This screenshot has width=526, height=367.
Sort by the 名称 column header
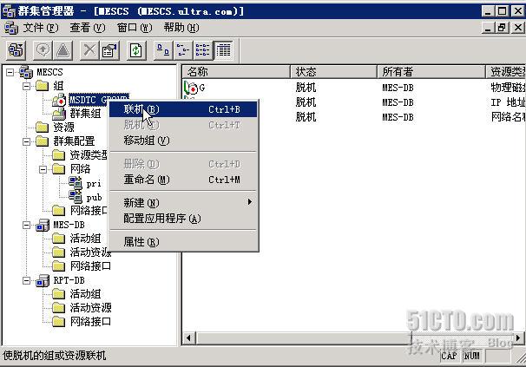tap(236, 72)
